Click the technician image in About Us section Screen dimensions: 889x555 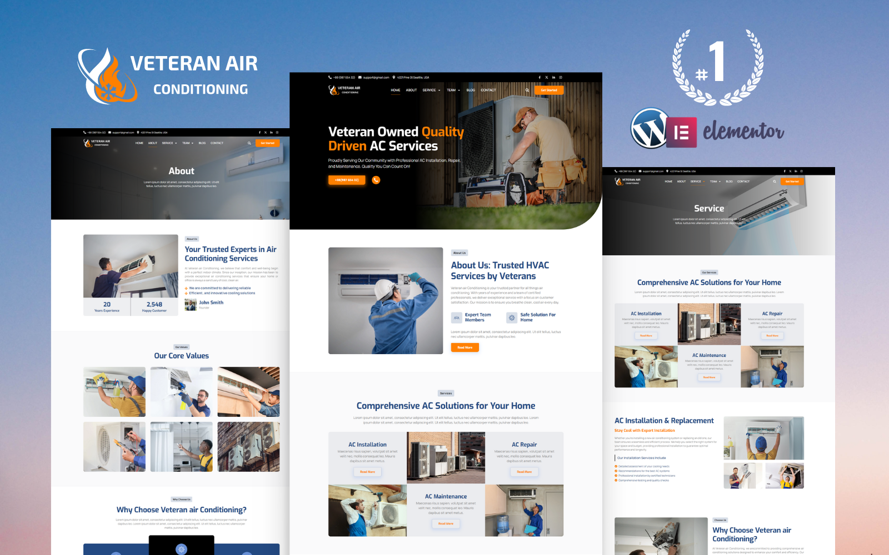tap(386, 301)
